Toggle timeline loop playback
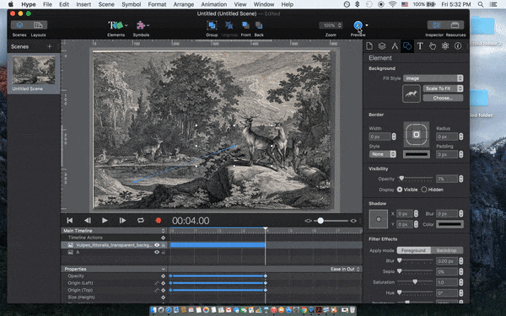The image size is (506, 316). click(140, 221)
